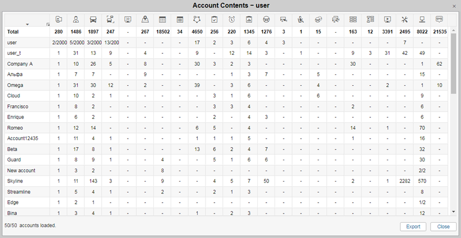Select the Company A account row
Viewport: 461px width, 238px height.
(226, 64)
